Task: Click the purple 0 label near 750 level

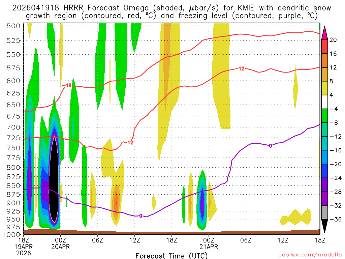Action: click(271, 146)
